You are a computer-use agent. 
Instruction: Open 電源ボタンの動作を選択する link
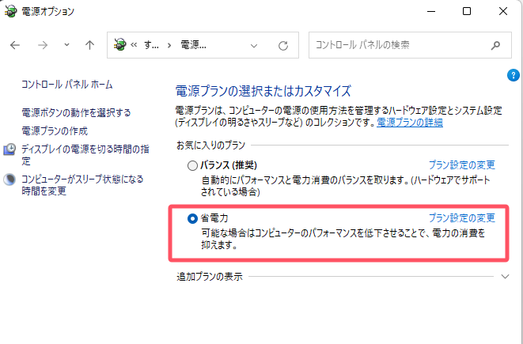(x=76, y=112)
